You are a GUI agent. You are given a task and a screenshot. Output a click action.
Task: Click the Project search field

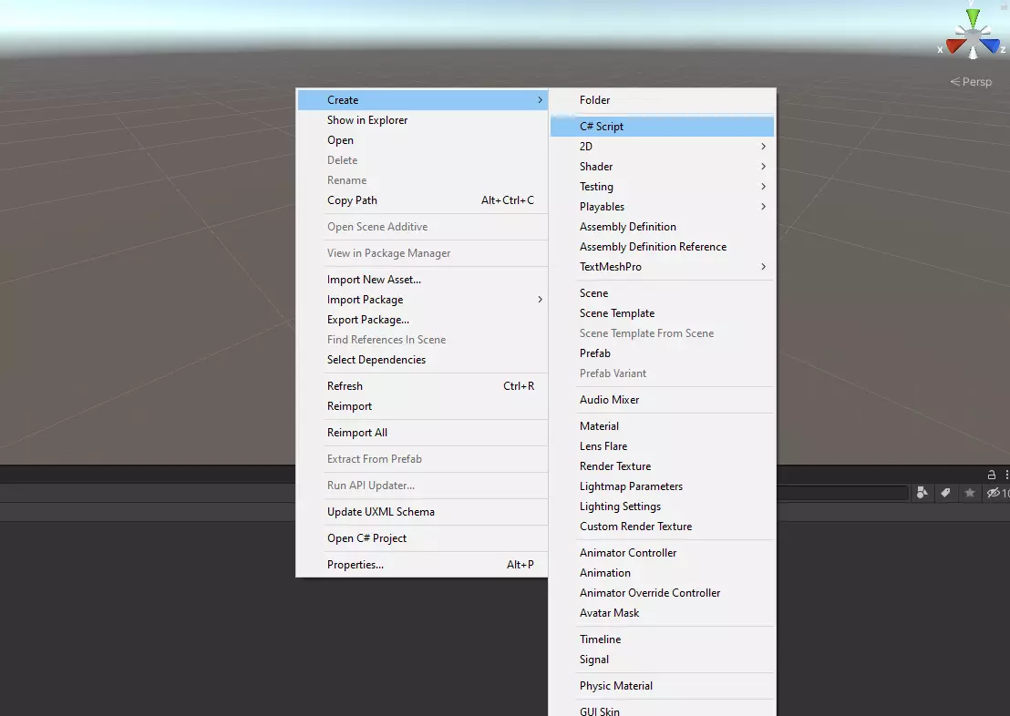click(x=842, y=493)
